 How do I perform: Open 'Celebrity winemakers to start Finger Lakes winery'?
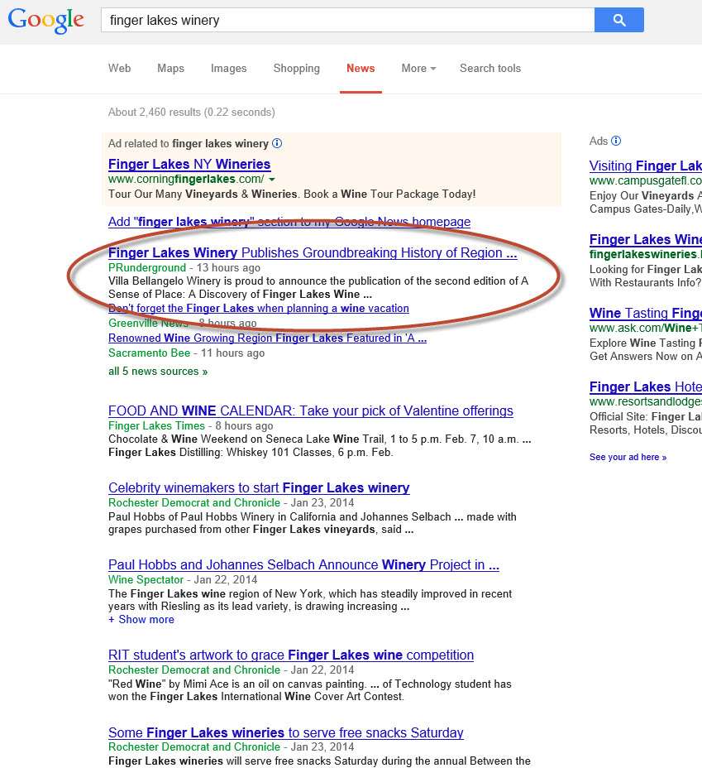point(259,487)
